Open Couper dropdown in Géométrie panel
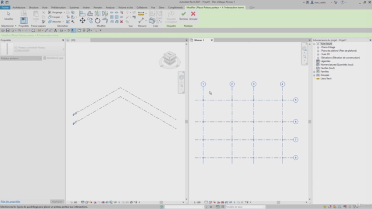The height and width of the screenshot is (209, 372). [x=62, y=17]
